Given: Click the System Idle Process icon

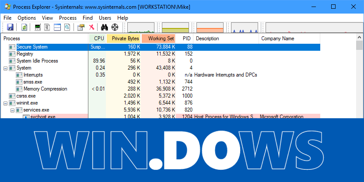Looking at the screenshot, I should tap(12, 61).
